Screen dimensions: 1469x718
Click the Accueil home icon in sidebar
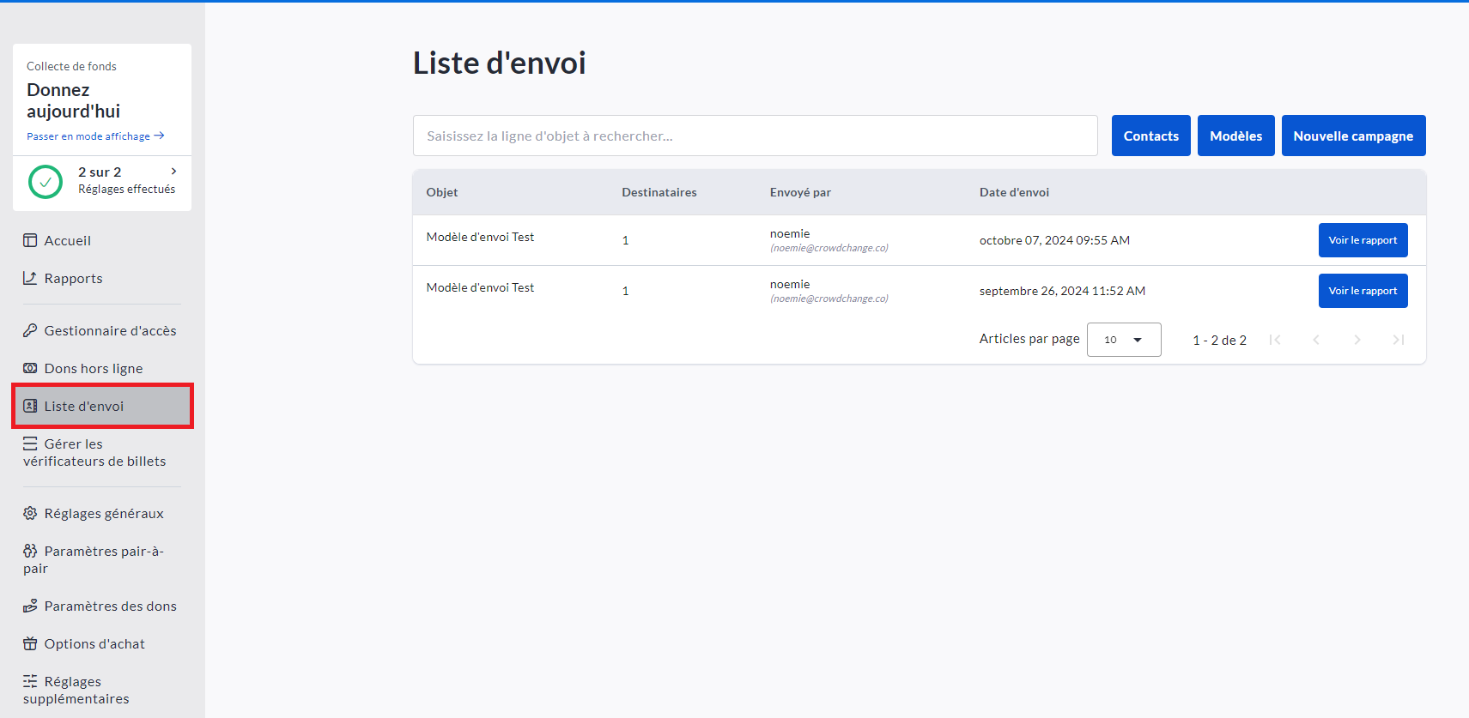click(x=30, y=240)
